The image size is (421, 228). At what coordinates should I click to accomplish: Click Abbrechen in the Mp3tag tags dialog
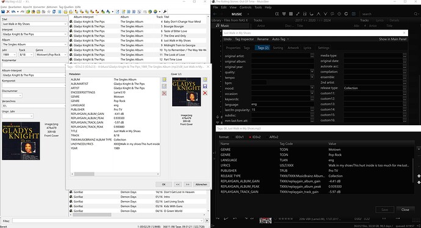click(201, 185)
